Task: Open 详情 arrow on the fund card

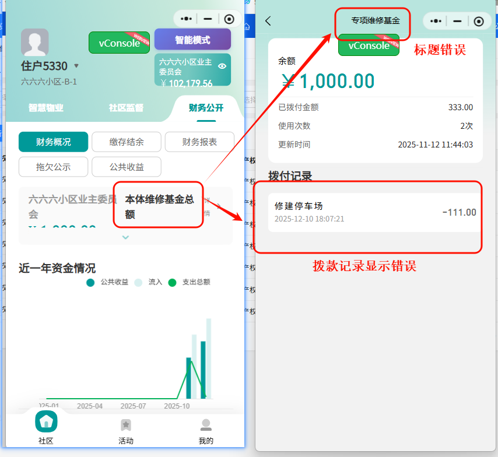Action: (218, 206)
